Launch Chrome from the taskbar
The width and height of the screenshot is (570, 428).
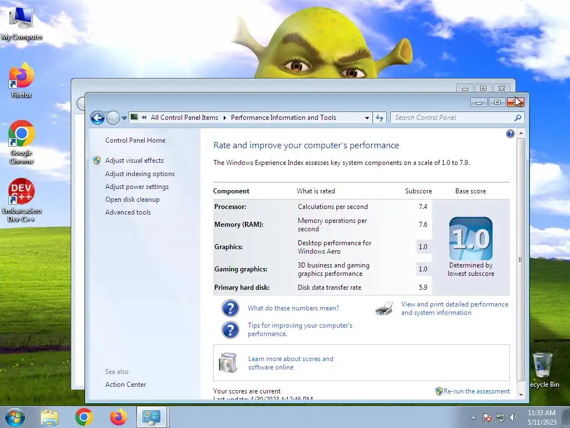(x=84, y=417)
